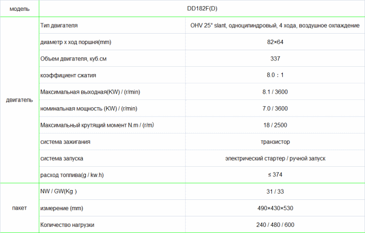Select the 'модель' header label
365x233 pixels.
click(19, 9)
